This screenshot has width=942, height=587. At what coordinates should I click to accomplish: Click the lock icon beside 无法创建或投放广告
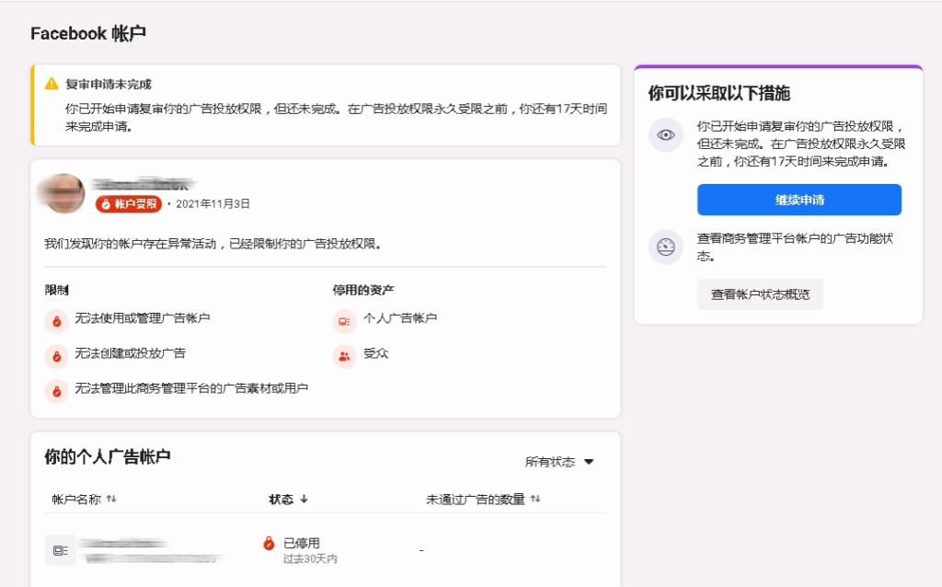click(57, 356)
